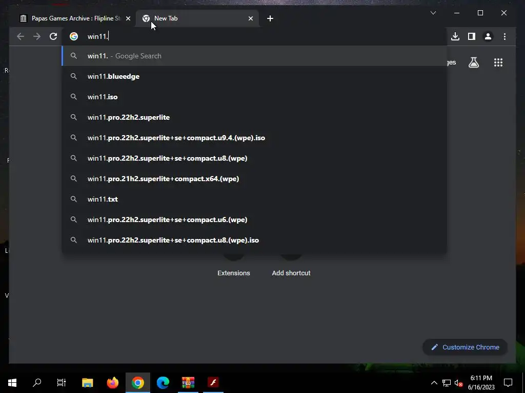Open WinRAR from the taskbar
The width and height of the screenshot is (525, 393).
pos(188,382)
